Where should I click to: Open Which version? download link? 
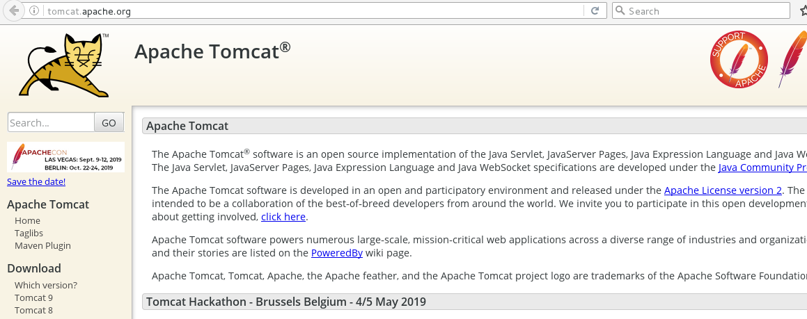(46, 285)
